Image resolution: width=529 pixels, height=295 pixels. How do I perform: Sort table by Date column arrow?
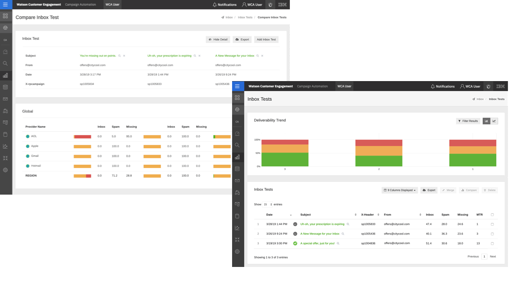coord(291,215)
